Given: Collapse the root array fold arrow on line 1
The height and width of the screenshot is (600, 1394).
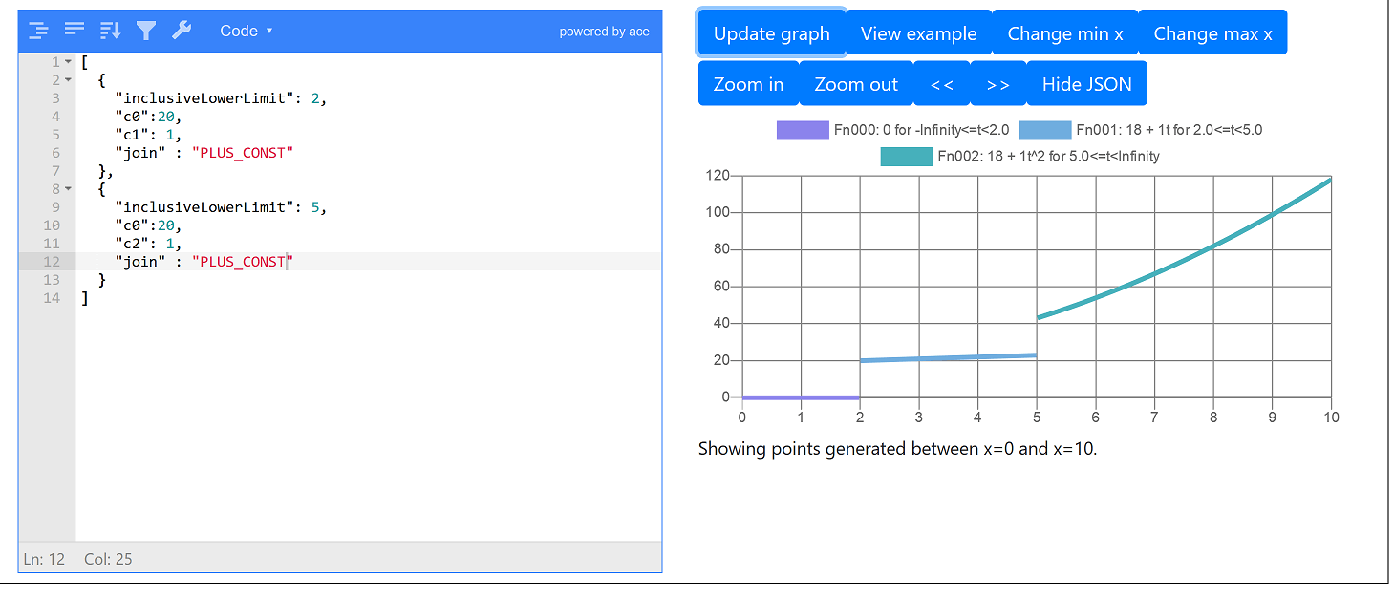Looking at the screenshot, I should tap(68, 62).
